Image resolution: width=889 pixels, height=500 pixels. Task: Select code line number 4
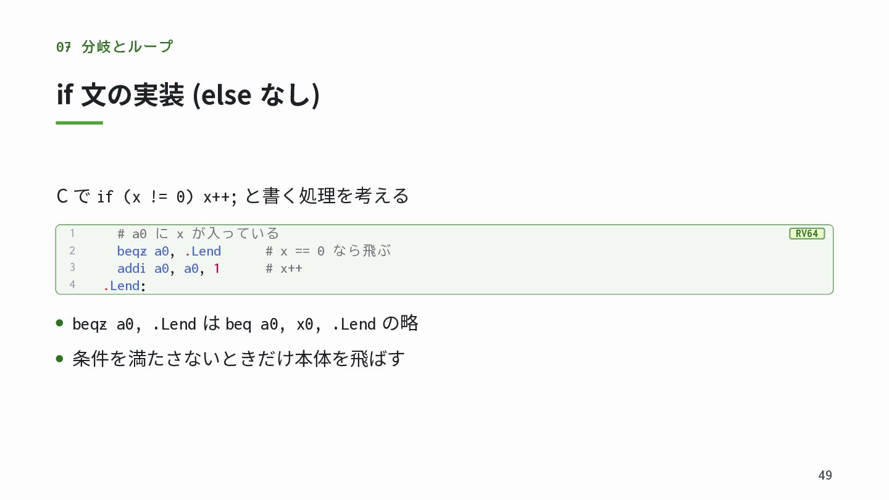pyautogui.click(x=72, y=285)
